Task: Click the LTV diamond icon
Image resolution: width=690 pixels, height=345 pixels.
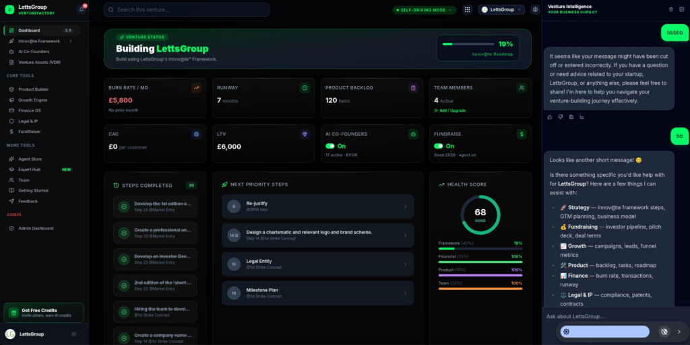Action: [x=305, y=135]
